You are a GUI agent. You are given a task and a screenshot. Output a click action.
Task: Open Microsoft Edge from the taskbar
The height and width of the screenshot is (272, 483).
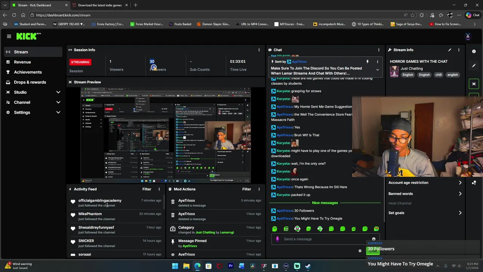pos(197,266)
